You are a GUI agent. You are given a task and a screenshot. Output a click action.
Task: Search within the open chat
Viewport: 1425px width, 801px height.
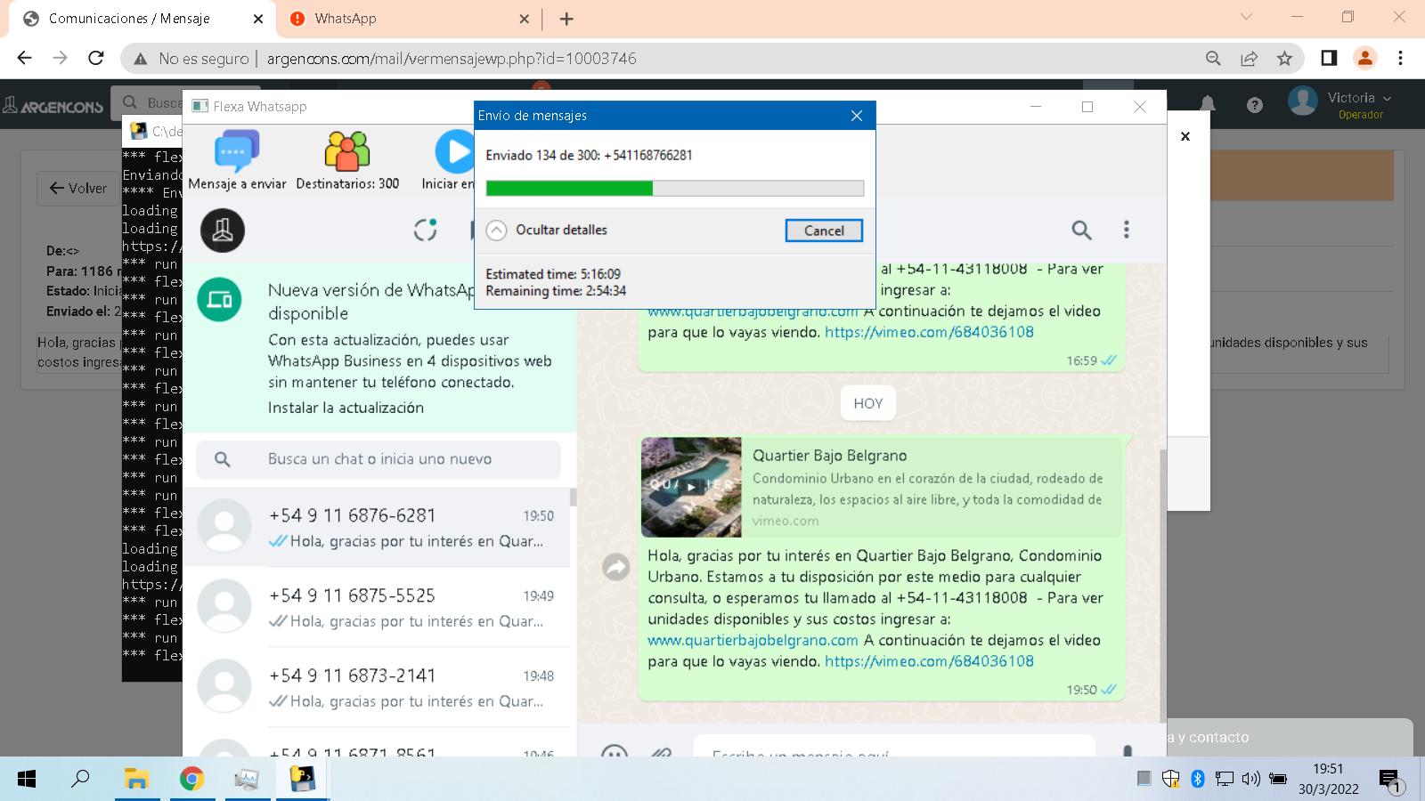[x=1081, y=230]
